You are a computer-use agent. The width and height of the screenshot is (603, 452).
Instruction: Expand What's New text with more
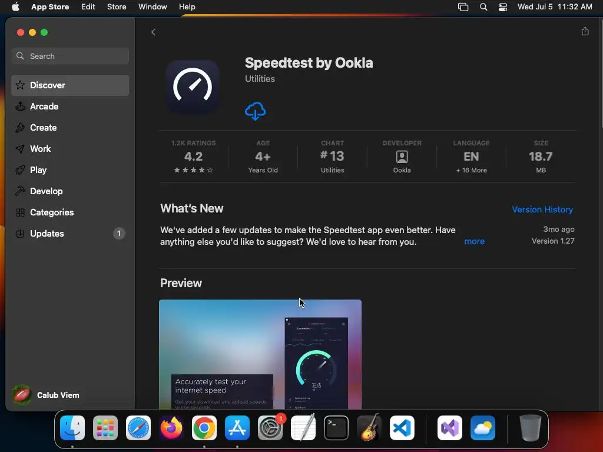click(474, 241)
